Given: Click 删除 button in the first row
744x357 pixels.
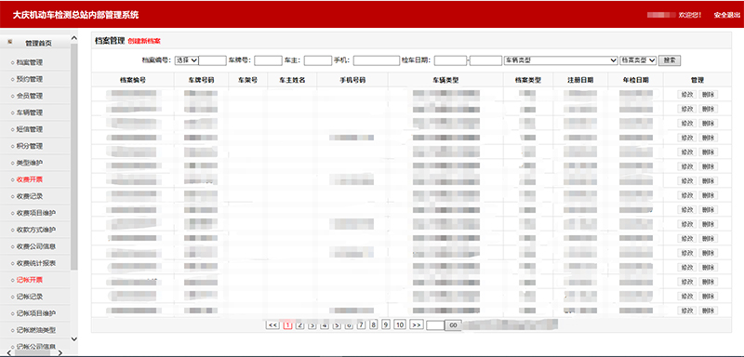Looking at the screenshot, I should pyautogui.click(x=708, y=94).
